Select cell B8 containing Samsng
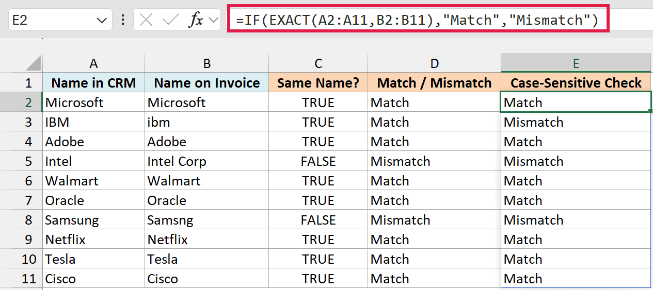Screen dimensions: 653x290 click(207, 220)
